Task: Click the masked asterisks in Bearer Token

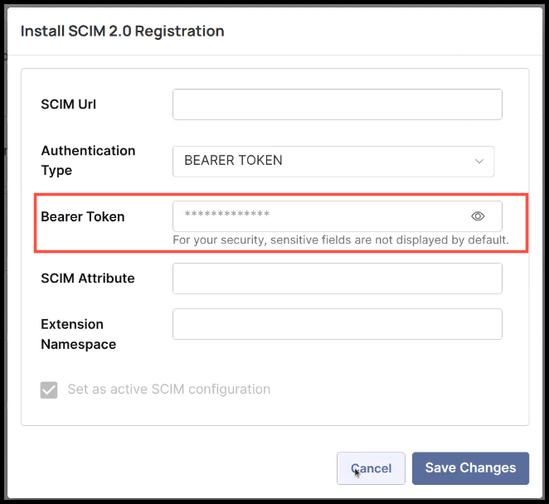Action: tap(226, 216)
